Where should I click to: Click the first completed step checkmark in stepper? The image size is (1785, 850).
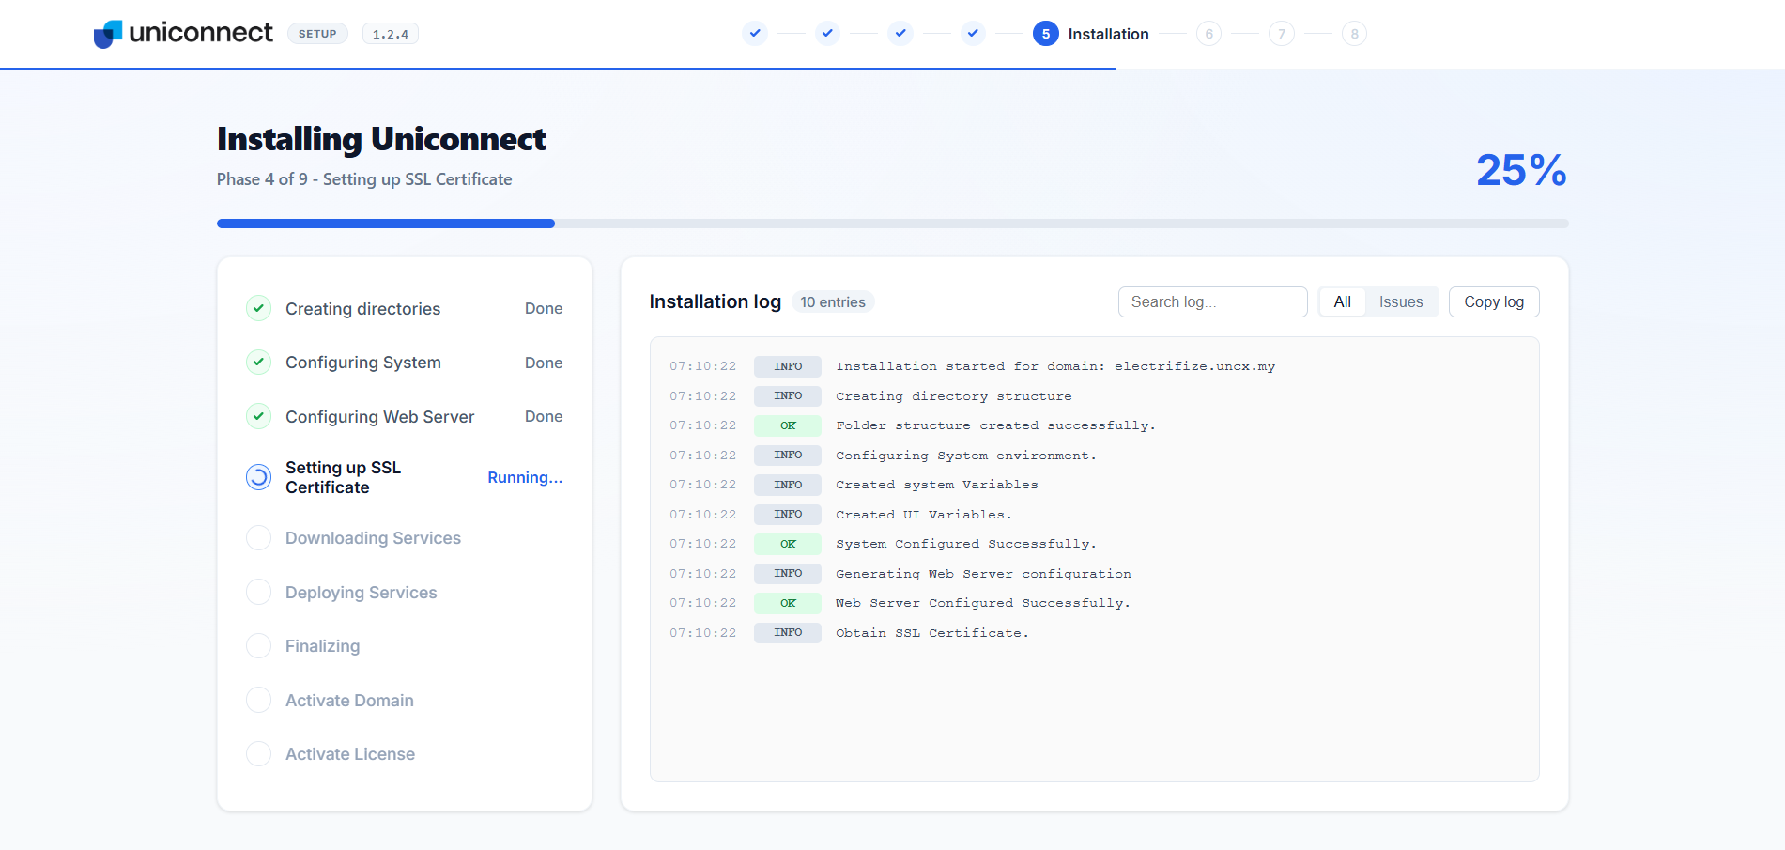[755, 34]
